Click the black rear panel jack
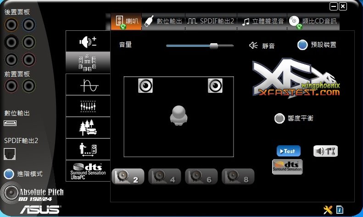Image resolution: width=363 pixels, height=217 pixels. click(x=11, y=42)
